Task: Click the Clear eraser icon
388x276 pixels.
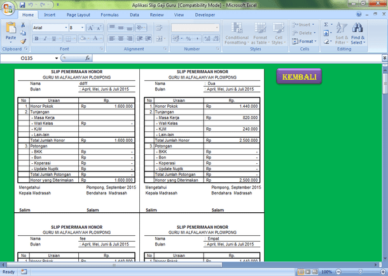Action: 326,41
